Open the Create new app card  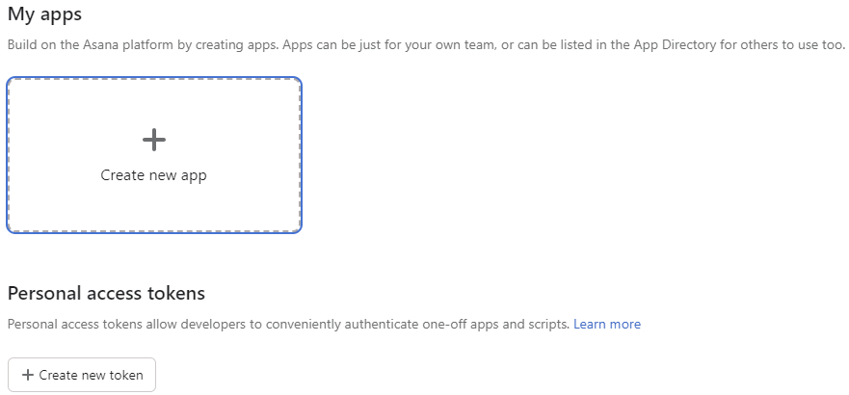point(154,155)
